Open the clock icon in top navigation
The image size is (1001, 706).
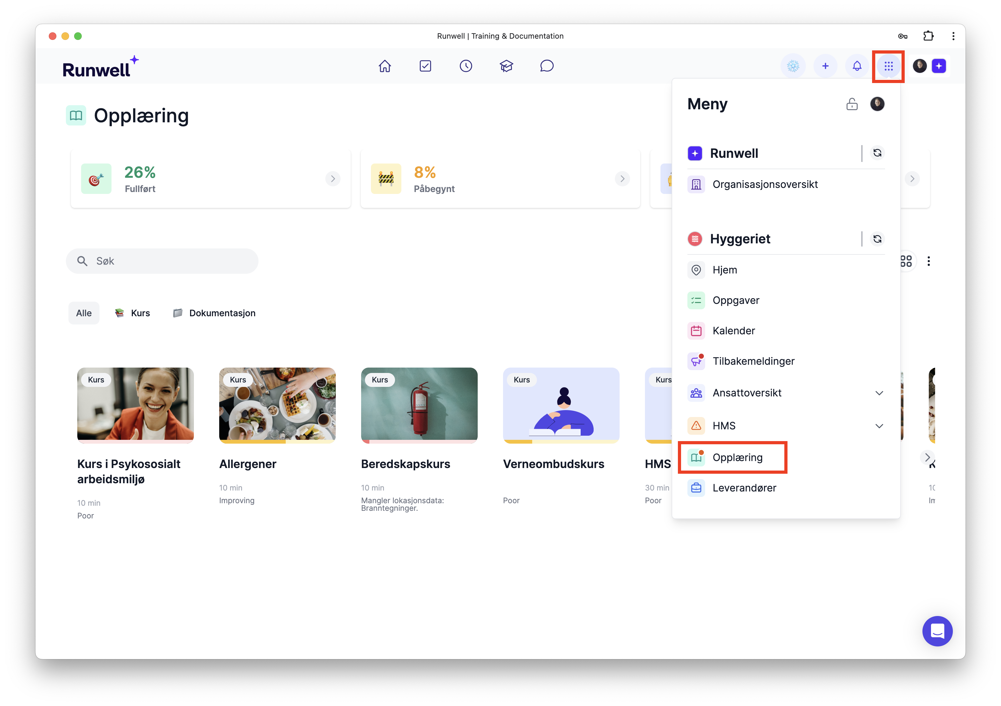click(466, 66)
